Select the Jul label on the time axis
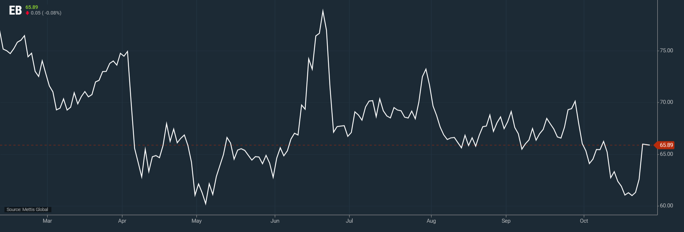 [x=349, y=221]
